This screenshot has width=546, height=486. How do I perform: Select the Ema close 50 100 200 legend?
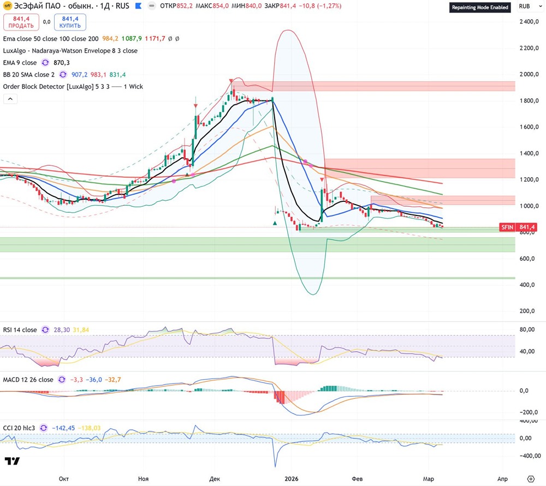(51, 39)
